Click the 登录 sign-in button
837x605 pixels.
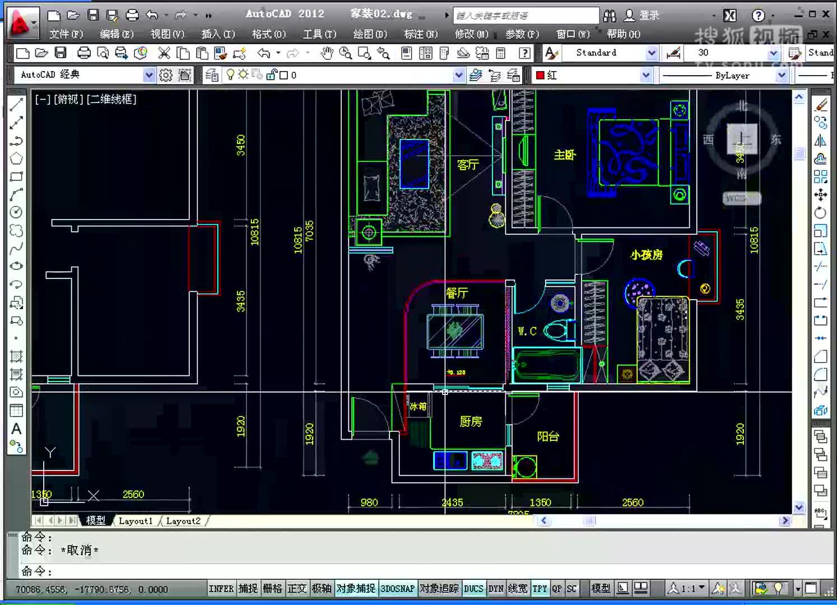point(643,15)
